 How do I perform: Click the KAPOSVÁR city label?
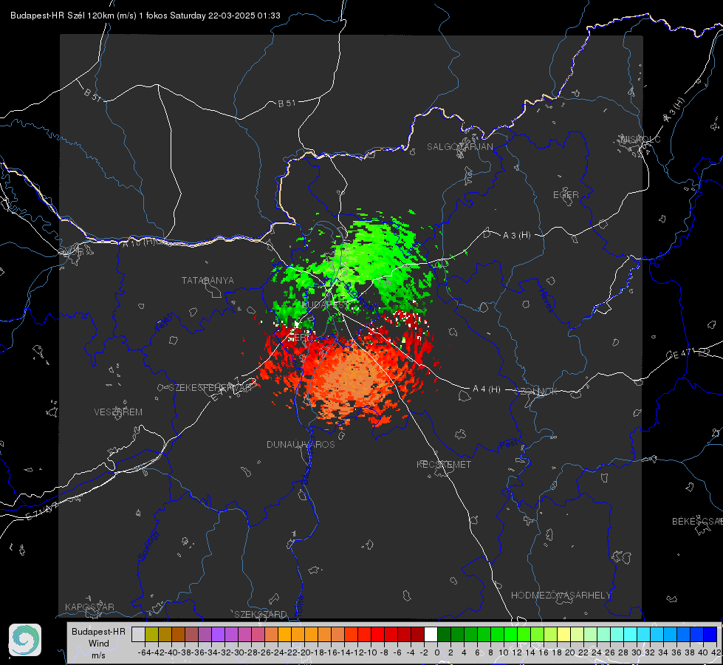[89, 607]
